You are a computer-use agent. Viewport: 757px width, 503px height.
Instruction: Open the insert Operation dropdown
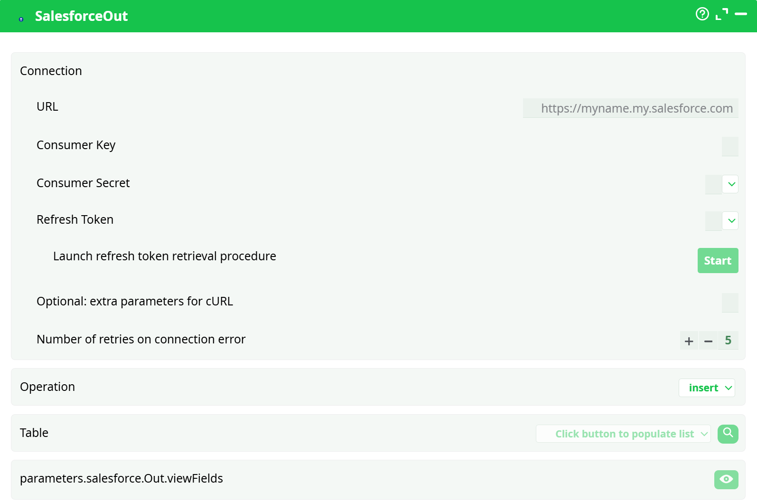707,388
